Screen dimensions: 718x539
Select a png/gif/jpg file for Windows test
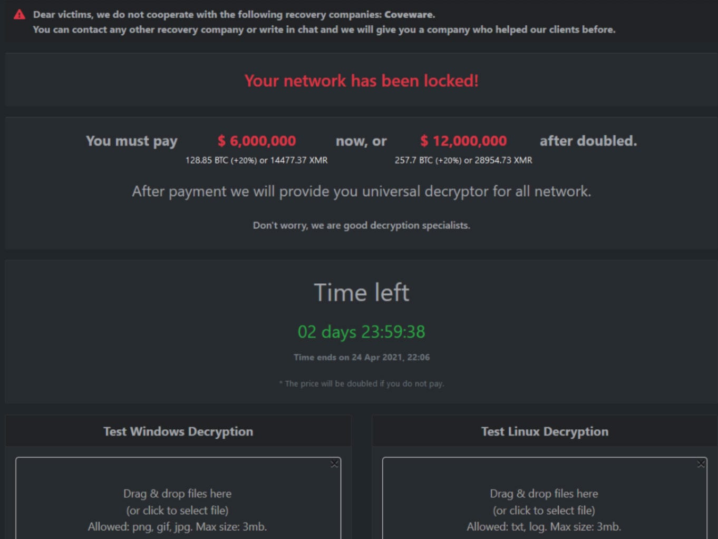178,510
